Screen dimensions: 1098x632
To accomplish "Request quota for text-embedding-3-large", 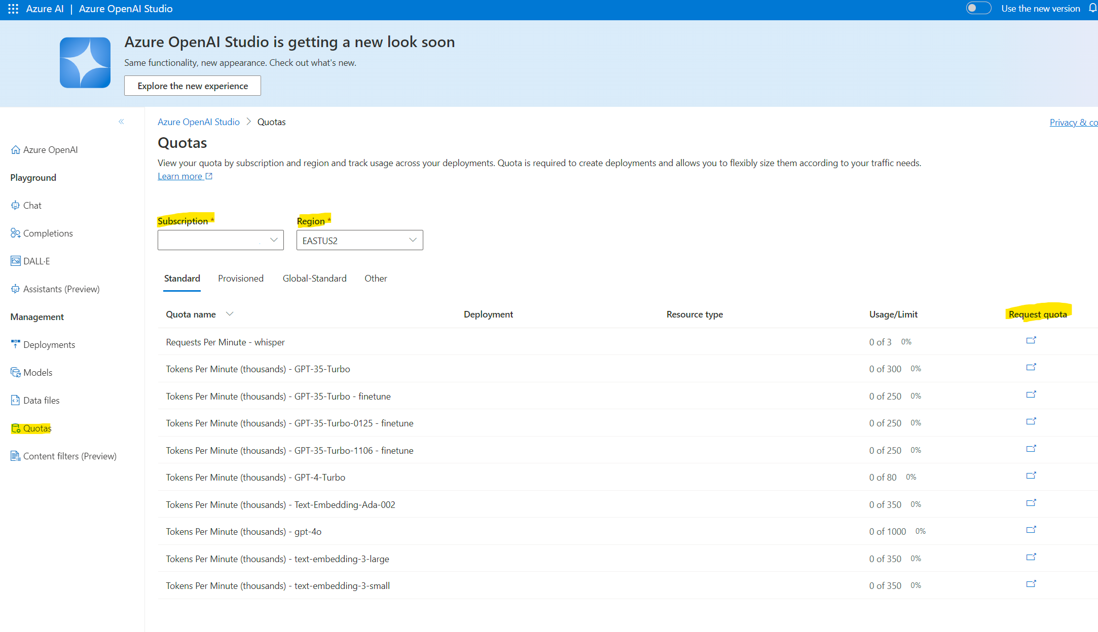I will click(x=1031, y=557).
